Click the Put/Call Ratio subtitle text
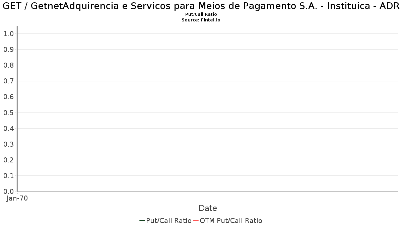Viewport: 402px width, 226px height. coord(201,14)
